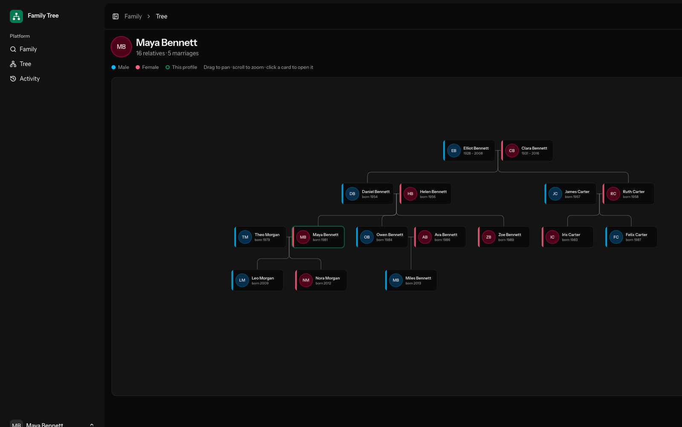This screenshot has width=682, height=427.
Task: Open Daniel Bennett's card
Action: tap(367, 194)
